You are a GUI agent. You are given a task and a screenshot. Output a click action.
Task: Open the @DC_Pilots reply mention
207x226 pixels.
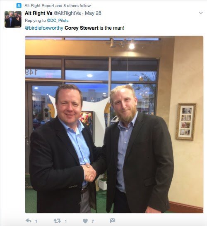[58, 21]
